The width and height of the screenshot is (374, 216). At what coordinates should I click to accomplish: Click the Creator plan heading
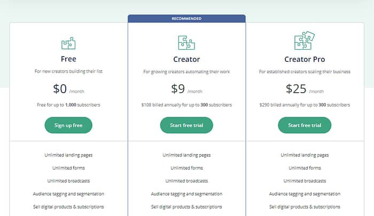186,59
